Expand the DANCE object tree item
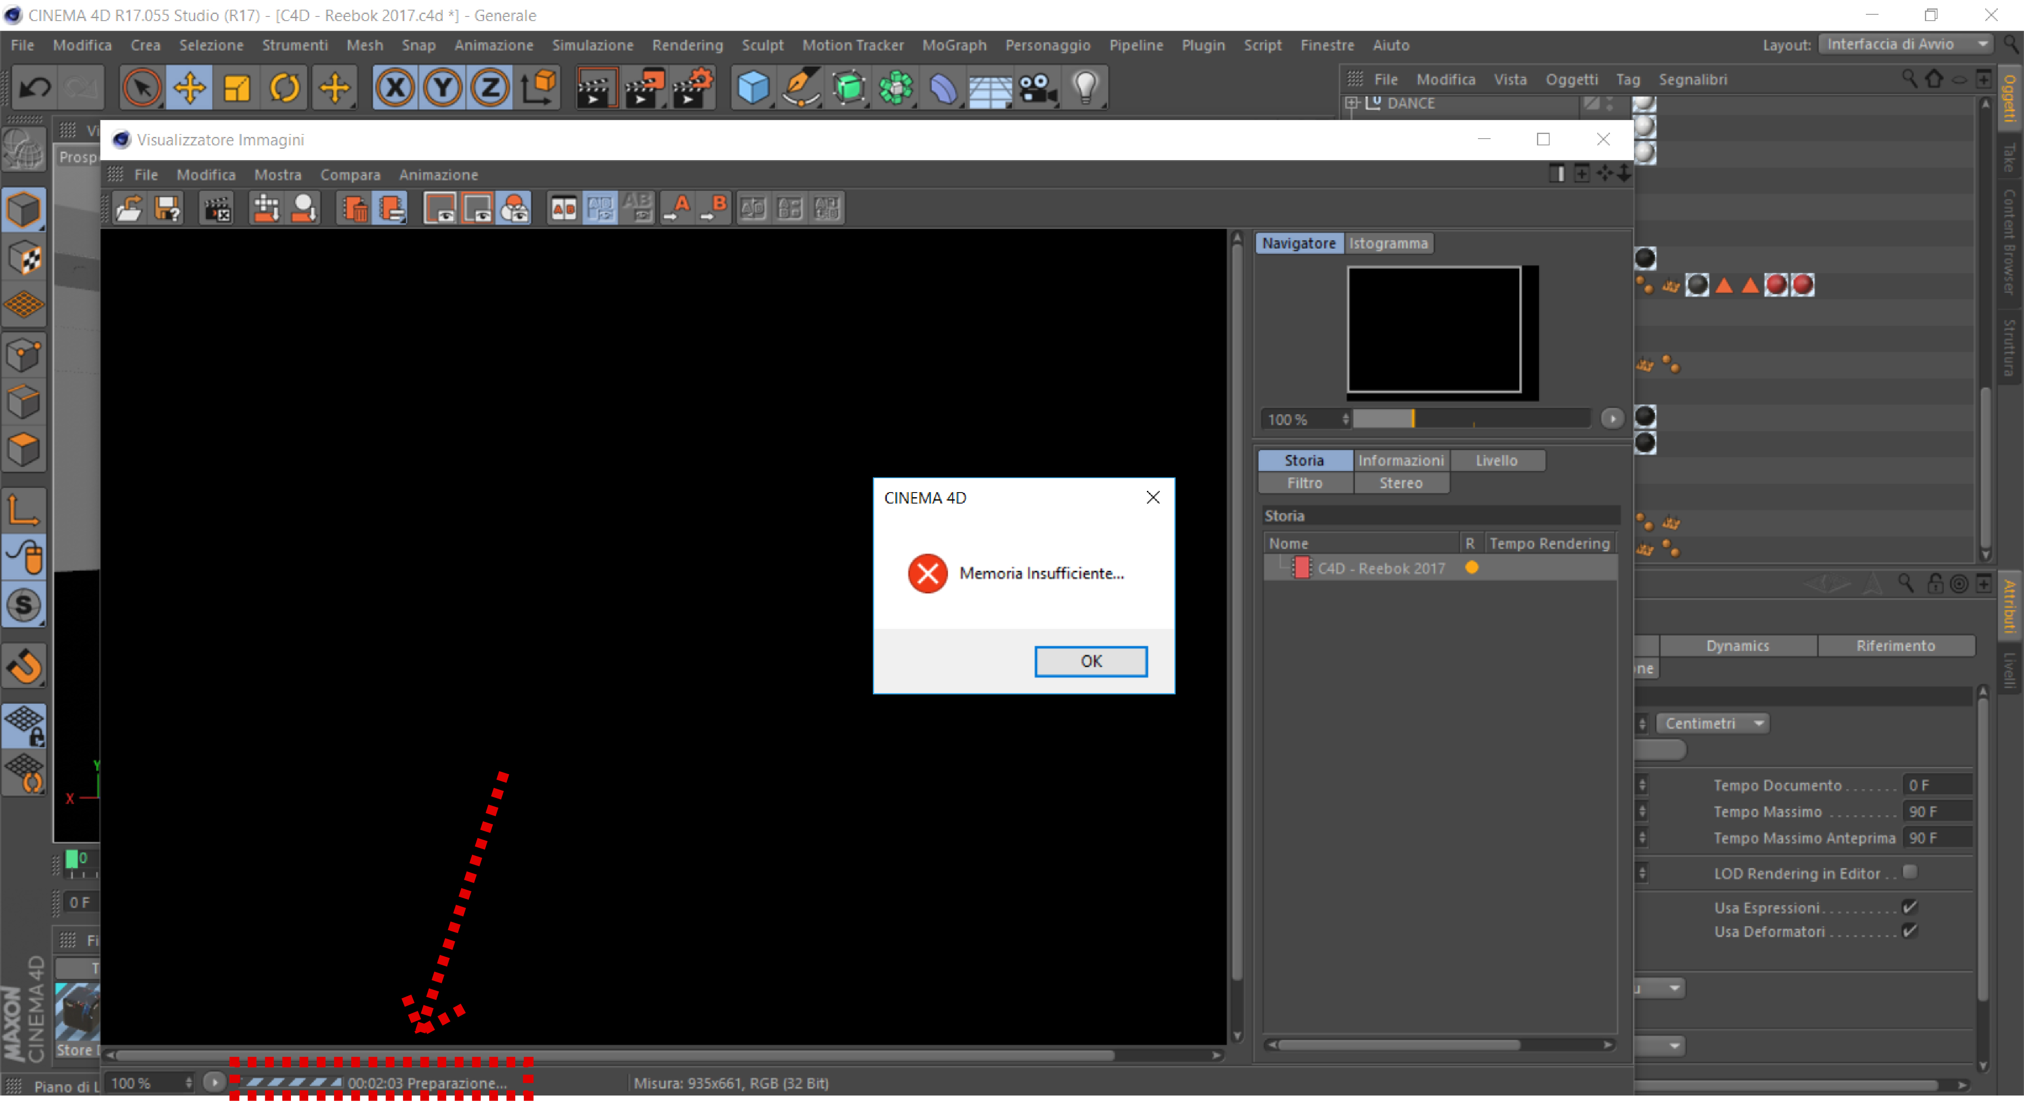 coord(1351,103)
